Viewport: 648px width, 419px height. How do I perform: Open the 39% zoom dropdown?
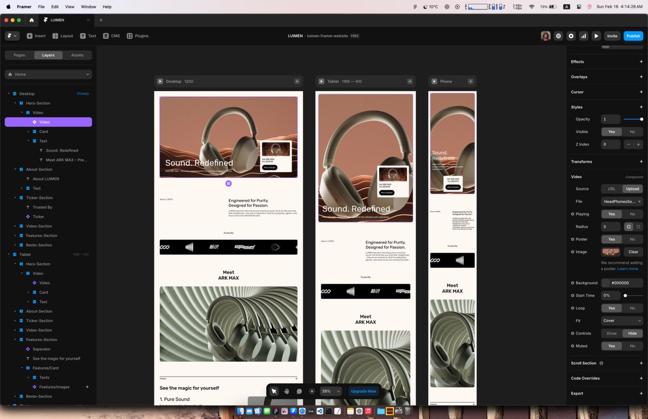tap(331, 391)
